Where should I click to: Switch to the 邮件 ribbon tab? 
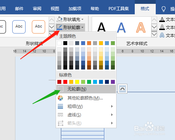[x=19, y=9]
